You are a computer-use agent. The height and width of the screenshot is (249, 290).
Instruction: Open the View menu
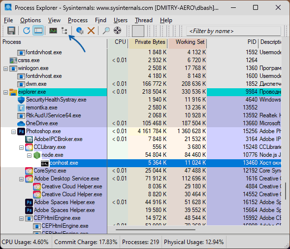[54, 20]
